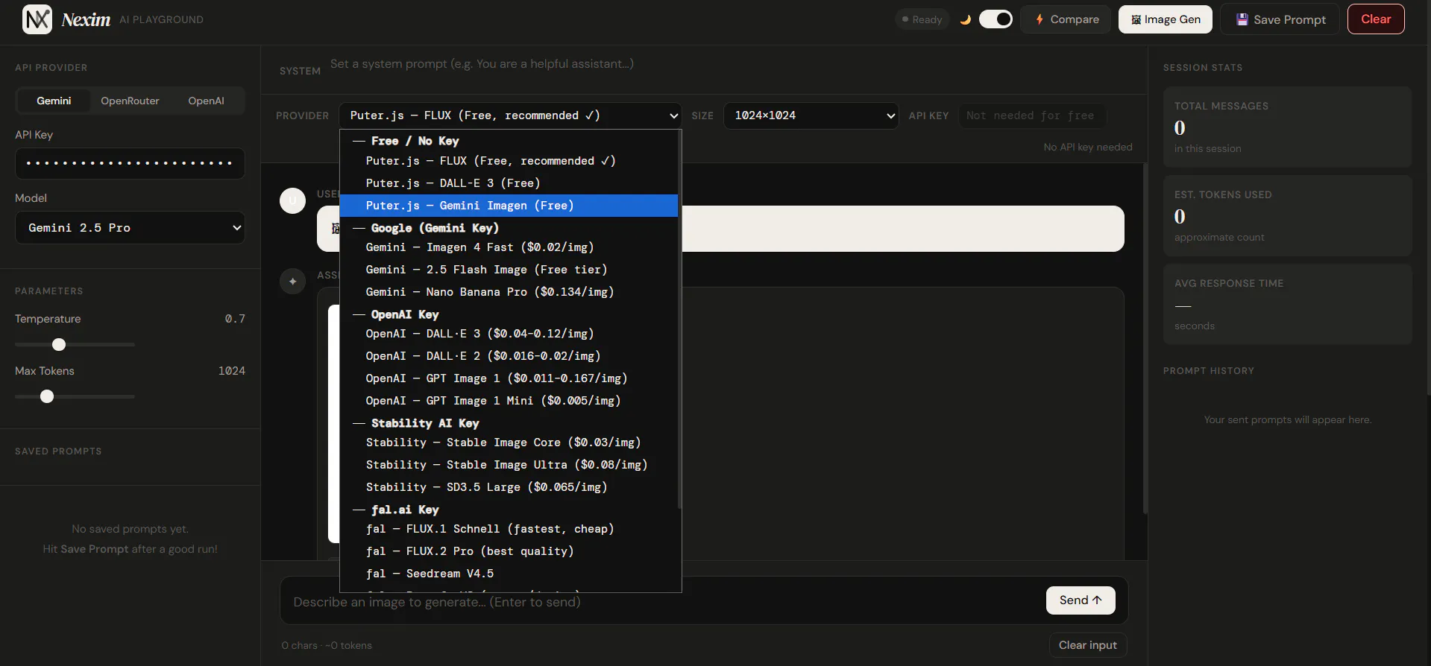Image resolution: width=1431 pixels, height=666 pixels.
Task: Pick OpenAI – DALL·E 2 option
Action: pos(509,356)
